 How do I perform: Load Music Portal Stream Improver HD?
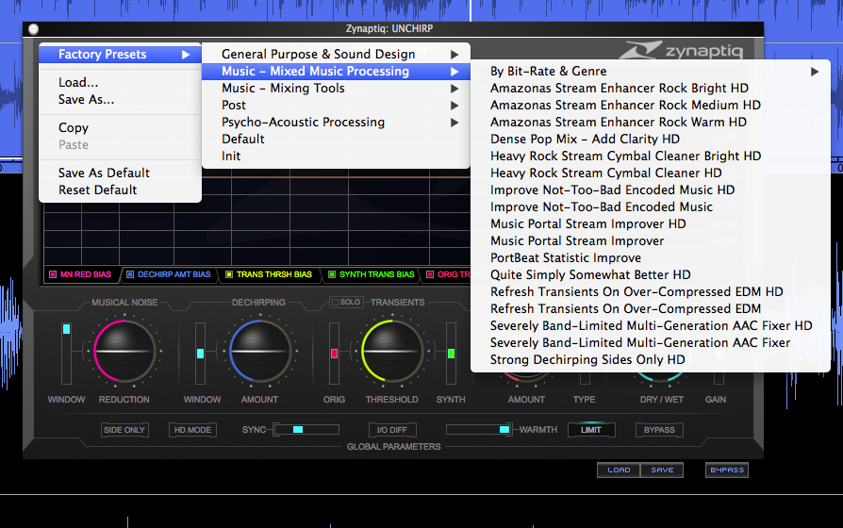point(651,224)
